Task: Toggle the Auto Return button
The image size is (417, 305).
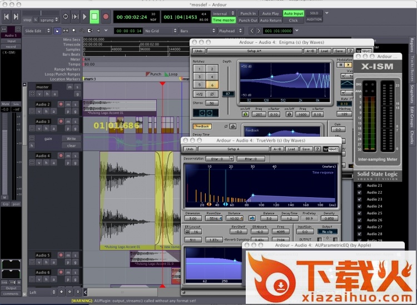Action: click(270, 20)
